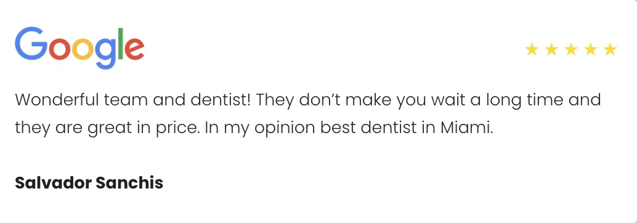The image size is (637, 223).
Task: Click the green letter l in logo
Action: 121,44
